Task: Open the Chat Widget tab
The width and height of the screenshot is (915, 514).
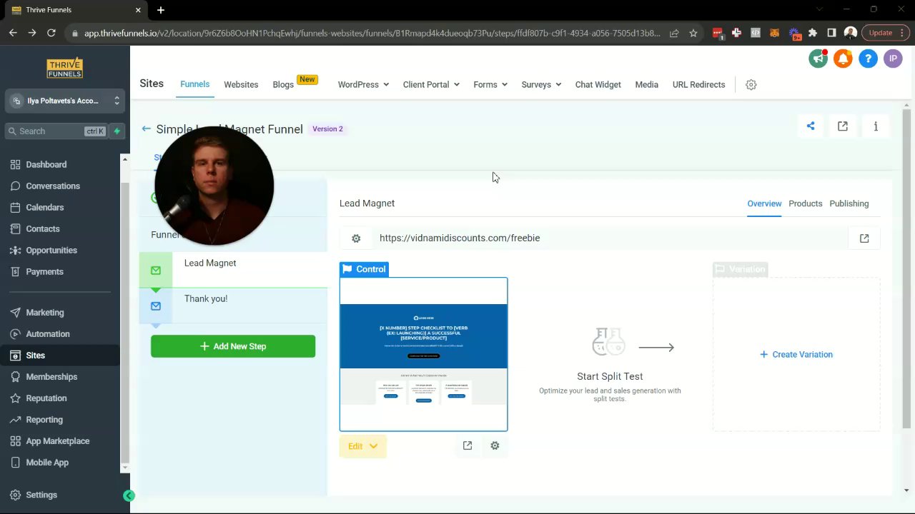Action: (x=598, y=84)
